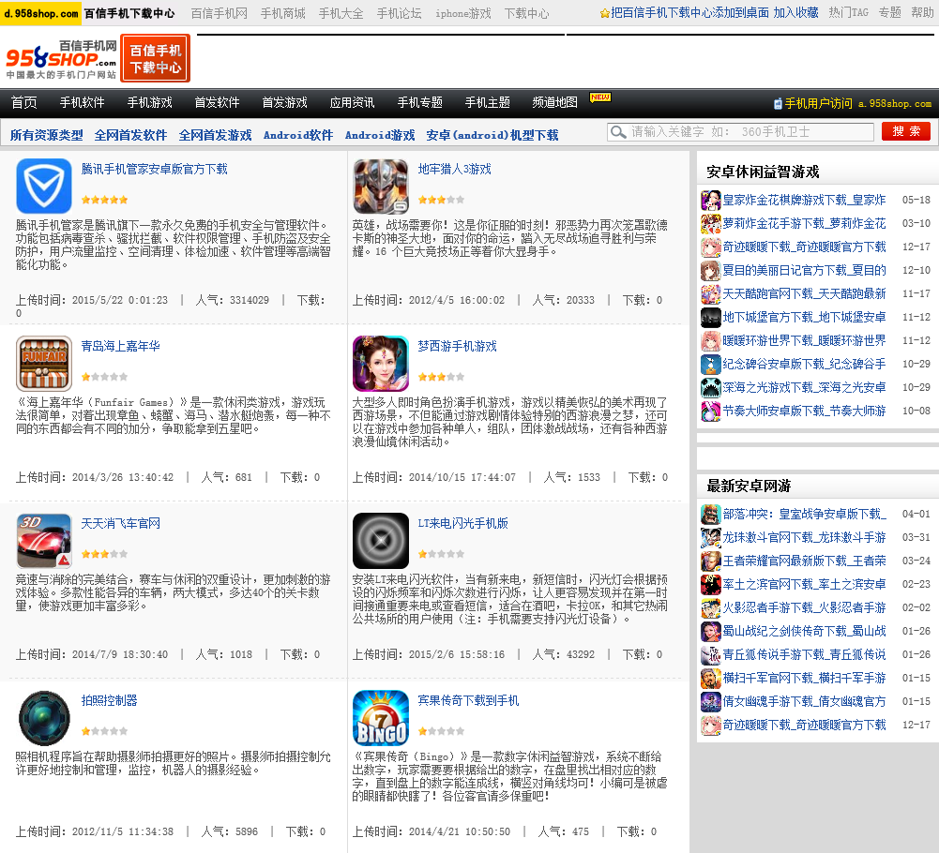Click the star rating under 梦西游手机游戏
Image resolution: width=939 pixels, height=853 pixels.
(x=441, y=377)
